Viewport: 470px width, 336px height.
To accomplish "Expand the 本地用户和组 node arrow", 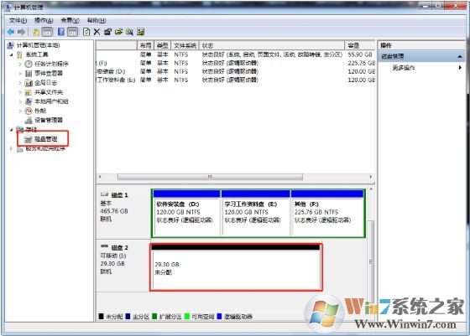I will click(20, 101).
